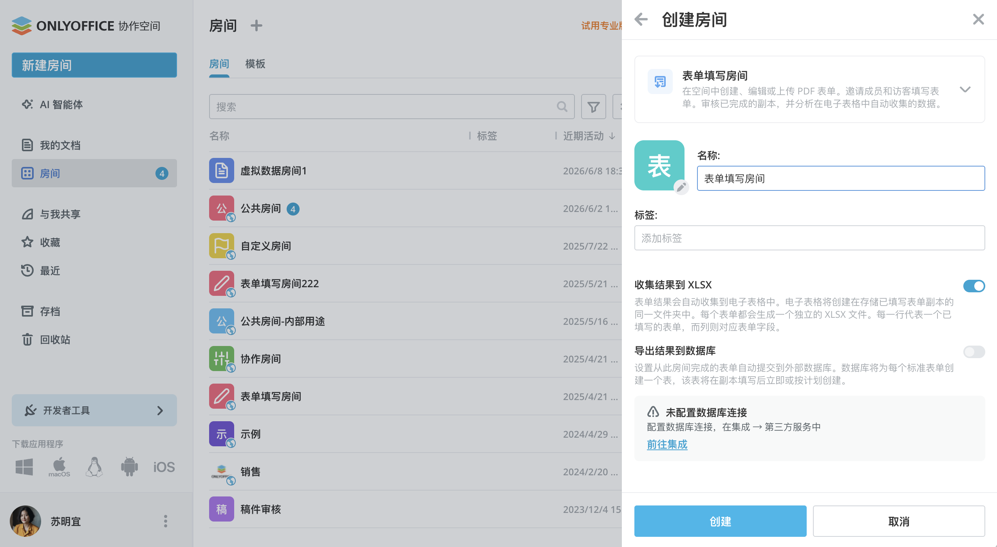997x547 pixels.
Task: Go back with the arrow in 创建房间 panel
Action: [641, 19]
